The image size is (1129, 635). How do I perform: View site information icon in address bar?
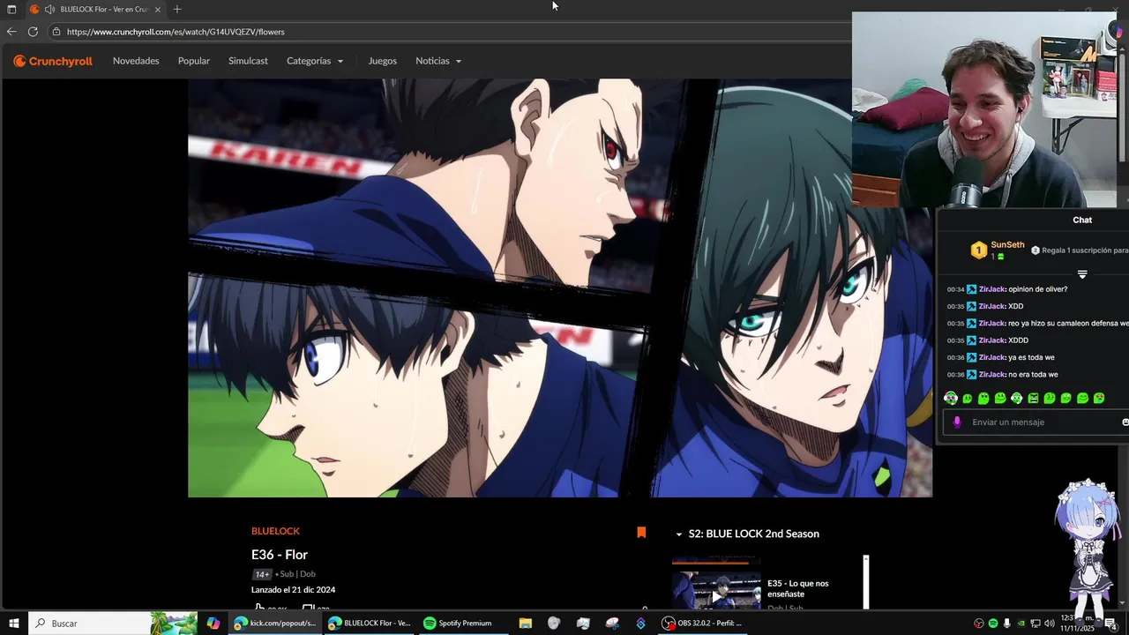tap(56, 32)
